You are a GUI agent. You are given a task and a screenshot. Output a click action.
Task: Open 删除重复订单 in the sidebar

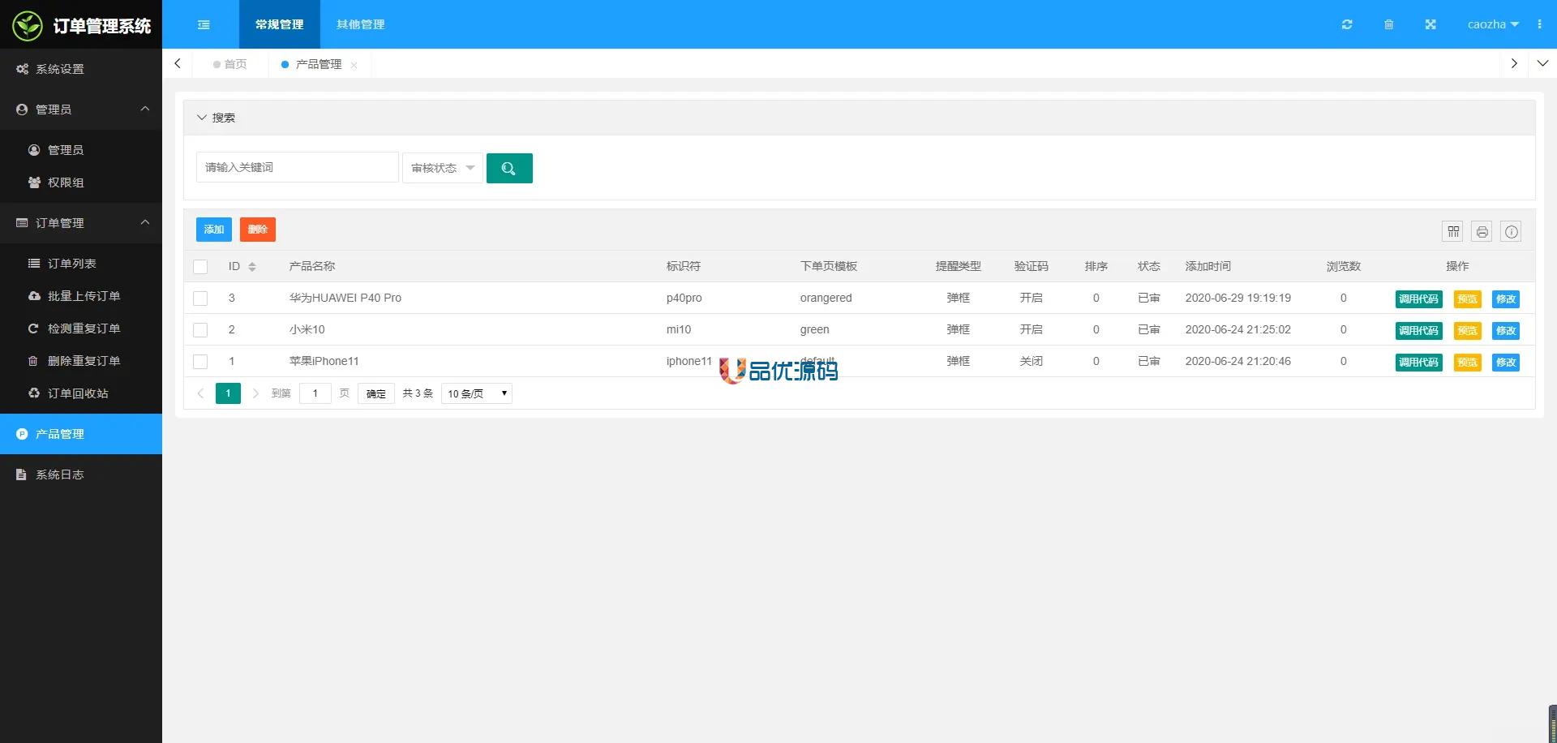pyautogui.click(x=81, y=361)
